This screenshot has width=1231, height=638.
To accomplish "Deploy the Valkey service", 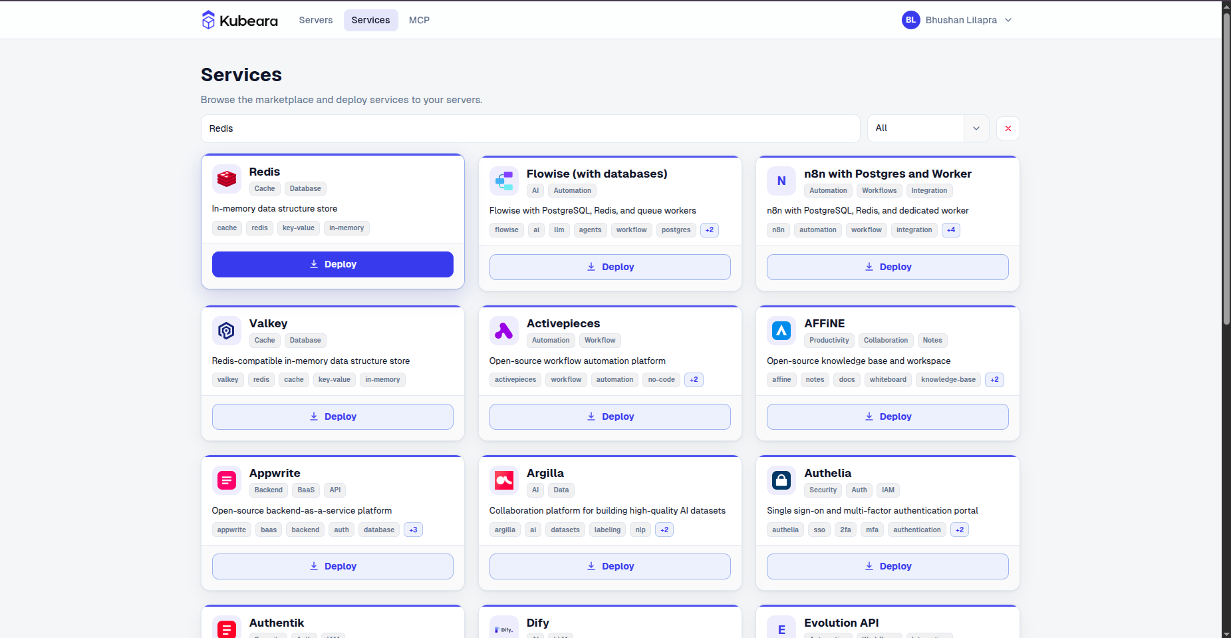I will point(333,416).
